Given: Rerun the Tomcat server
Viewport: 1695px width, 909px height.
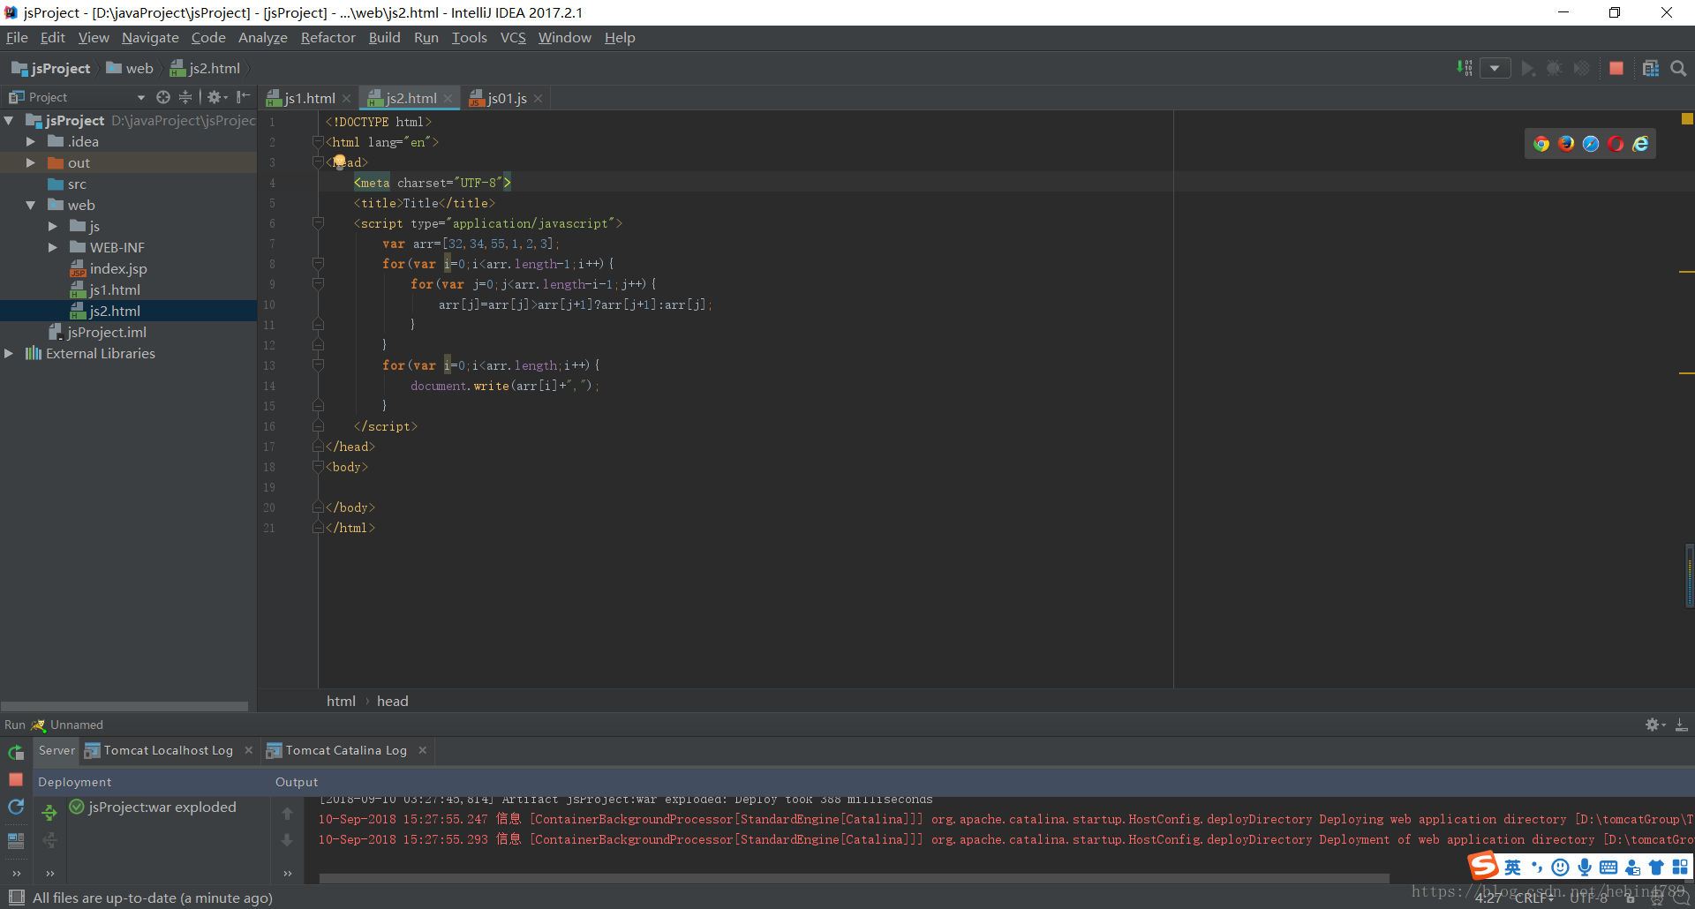Looking at the screenshot, I should point(16,753).
